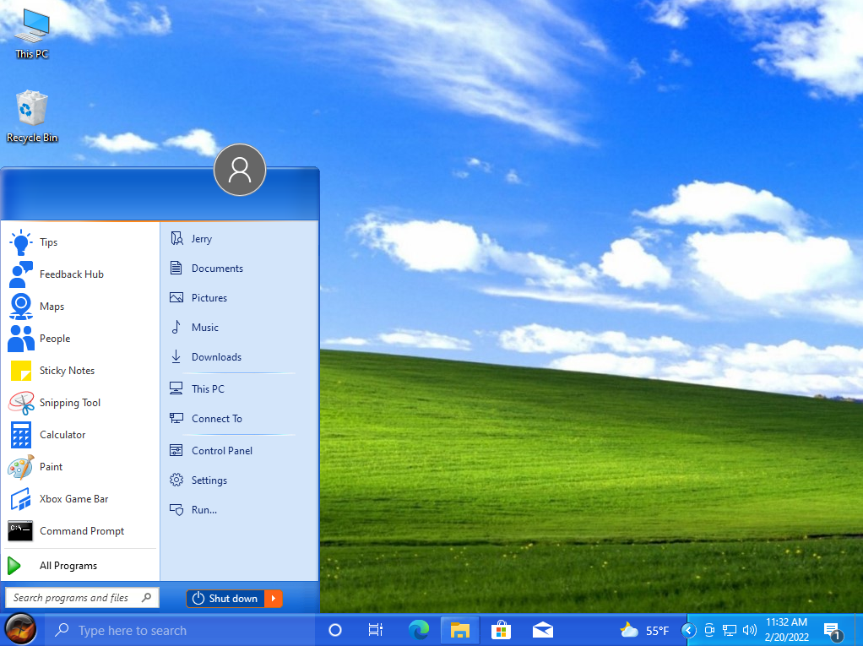The height and width of the screenshot is (646, 863).
Task: Click taskbar Type here to search box
Action: click(x=179, y=630)
